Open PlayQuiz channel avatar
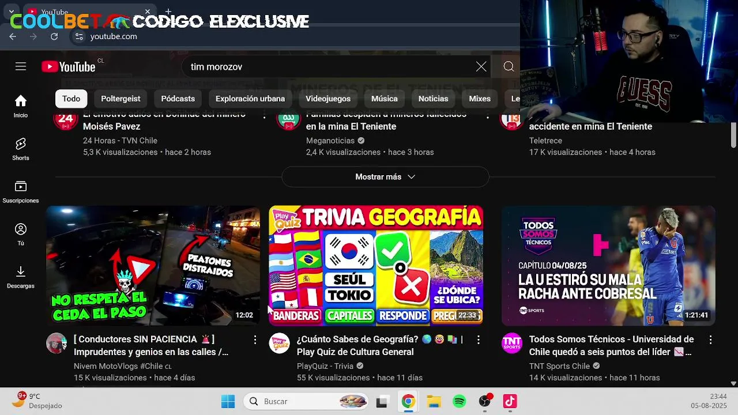738x415 pixels. (280, 343)
